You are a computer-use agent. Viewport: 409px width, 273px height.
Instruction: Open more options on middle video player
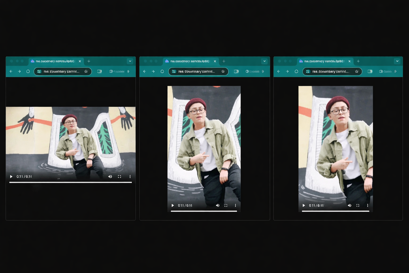[x=235, y=206]
